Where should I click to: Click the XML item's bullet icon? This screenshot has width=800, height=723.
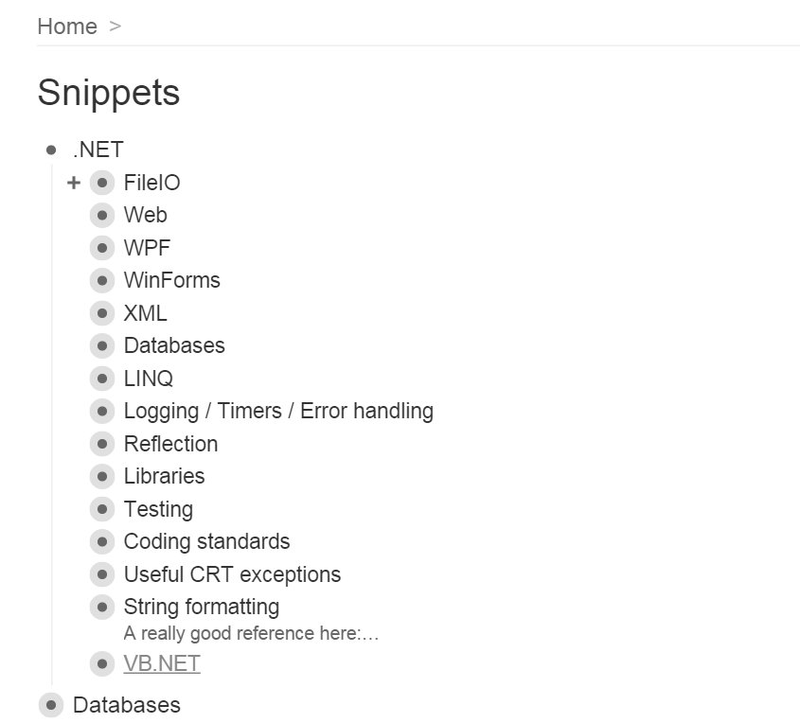point(101,313)
